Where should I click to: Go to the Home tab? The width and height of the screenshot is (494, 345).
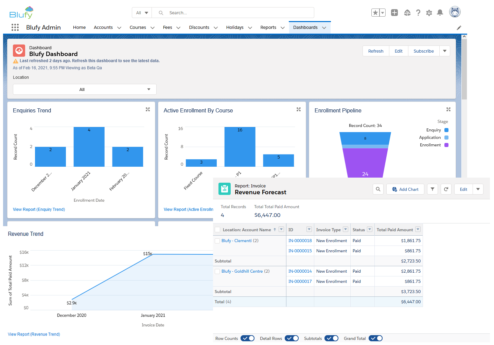tap(79, 28)
